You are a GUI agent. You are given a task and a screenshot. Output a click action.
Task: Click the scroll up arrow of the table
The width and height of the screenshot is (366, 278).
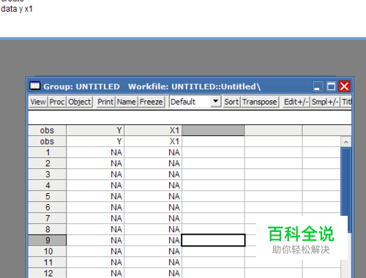pyautogui.click(x=346, y=142)
